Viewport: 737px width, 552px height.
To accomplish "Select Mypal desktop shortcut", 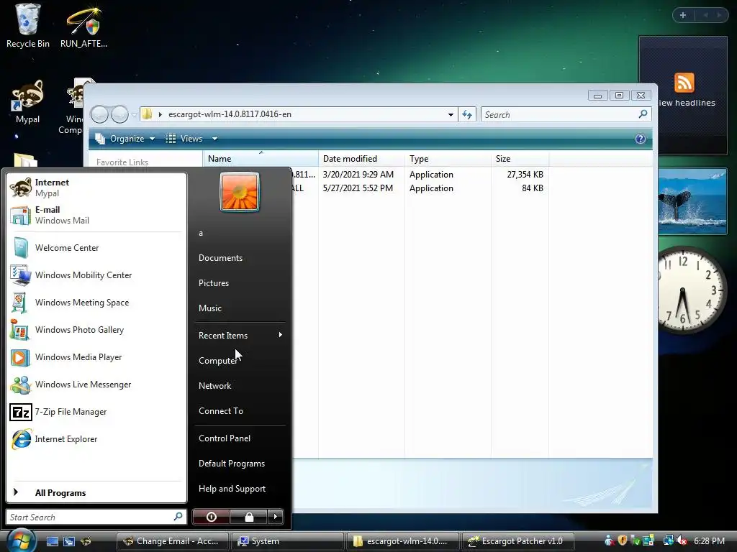I will [28, 101].
